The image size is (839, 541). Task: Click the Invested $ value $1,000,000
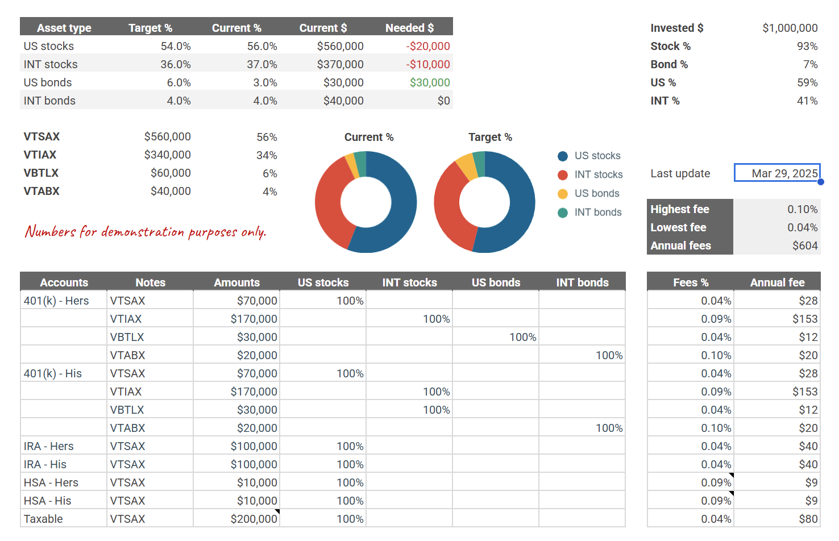pos(790,28)
